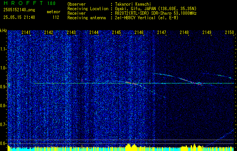237x151 pixels.
Task: Click the 0.8 kHz axis label
Action: tap(3, 106)
